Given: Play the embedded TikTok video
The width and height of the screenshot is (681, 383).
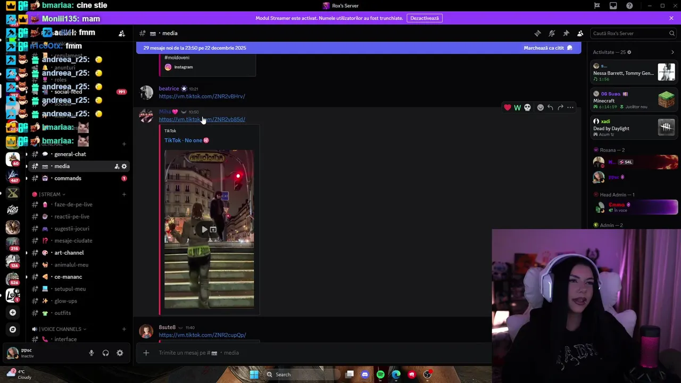Looking at the screenshot, I should 204,230.
